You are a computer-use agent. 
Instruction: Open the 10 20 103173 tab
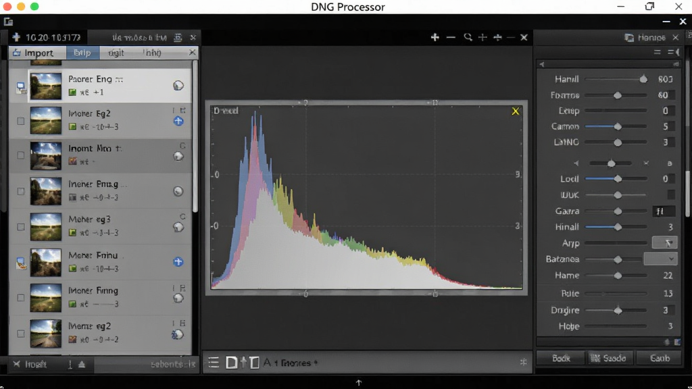pos(48,38)
